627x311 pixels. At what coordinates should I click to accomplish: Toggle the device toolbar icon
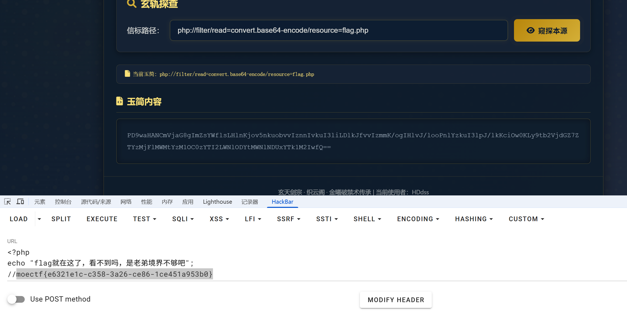click(x=20, y=202)
